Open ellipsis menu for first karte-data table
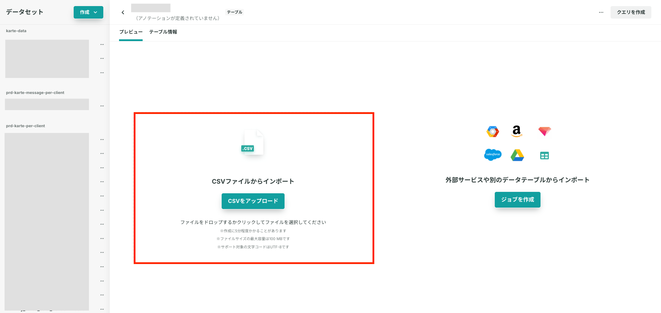This screenshot has width=661, height=313. point(102,45)
